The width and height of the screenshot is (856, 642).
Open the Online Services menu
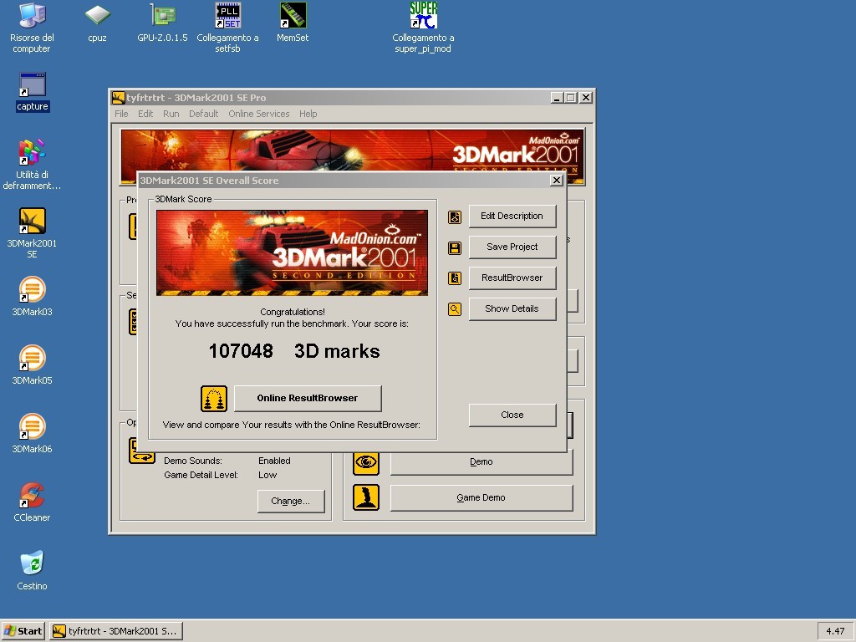click(259, 114)
